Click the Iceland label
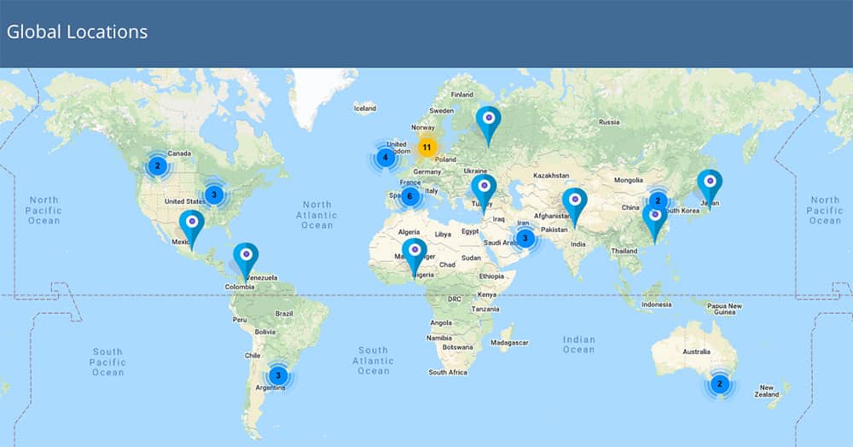Image resolution: width=853 pixels, height=447 pixels. pyautogui.click(x=365, y=108)
